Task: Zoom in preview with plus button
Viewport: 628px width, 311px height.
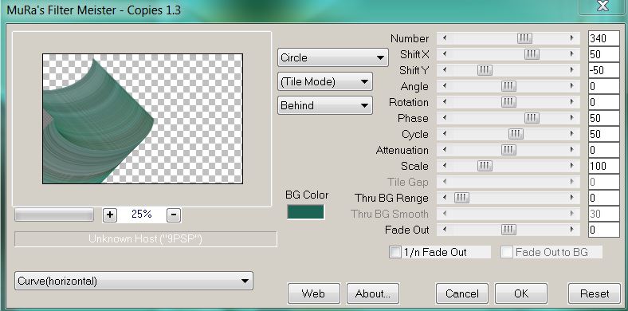Action: coord(110,215)
